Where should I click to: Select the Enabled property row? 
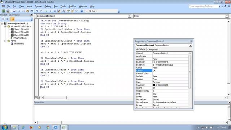tap(162, 79)
